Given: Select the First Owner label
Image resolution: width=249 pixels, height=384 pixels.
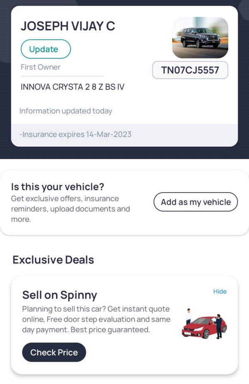Looking at the screenshot, I should [41, 67].
